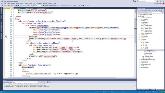The height and width of the screenshot is (93, 165).
Task: Click the Save All icon in the toolbar
Action: 18,6
